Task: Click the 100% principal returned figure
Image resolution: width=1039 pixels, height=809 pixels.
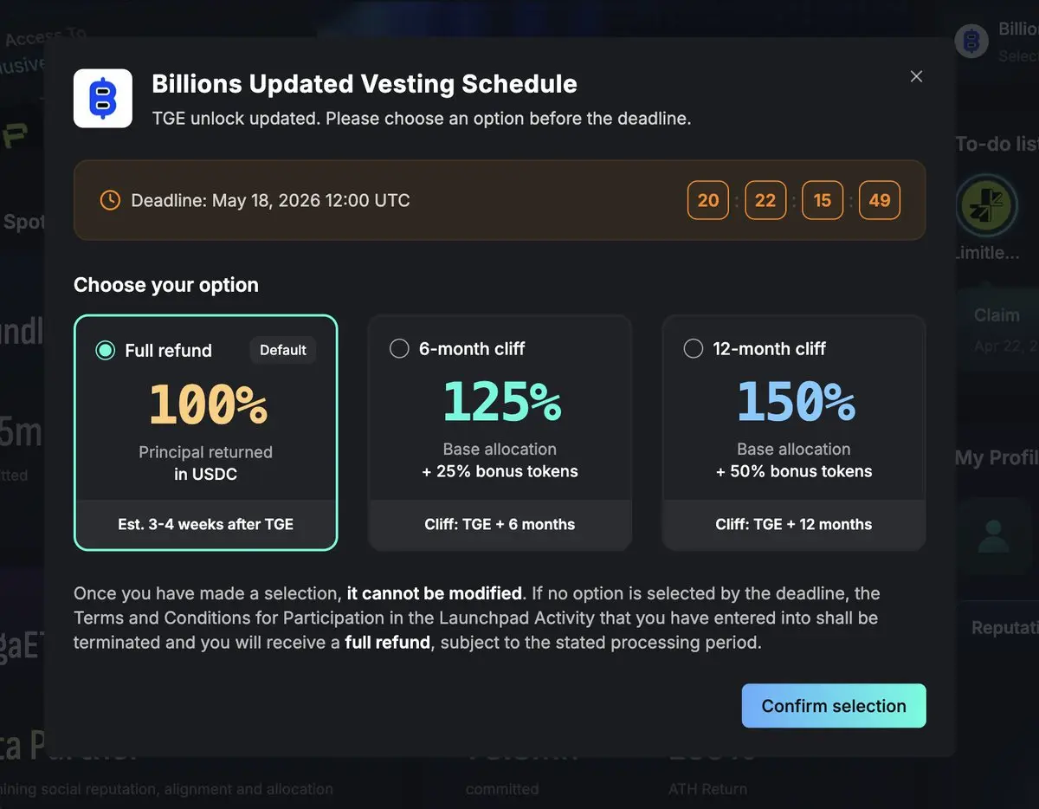Action: pos(207,404)
